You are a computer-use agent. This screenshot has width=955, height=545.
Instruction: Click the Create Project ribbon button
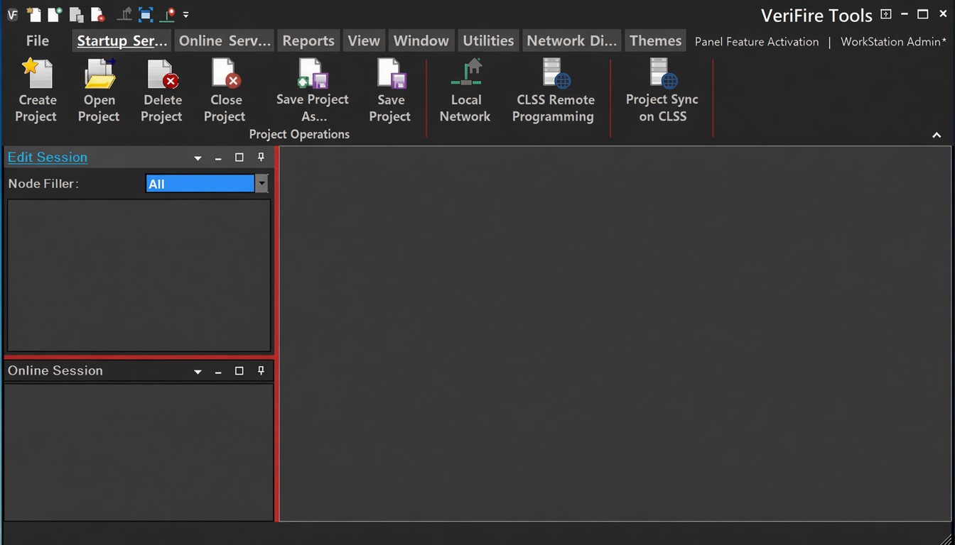(x=37, y=91)
